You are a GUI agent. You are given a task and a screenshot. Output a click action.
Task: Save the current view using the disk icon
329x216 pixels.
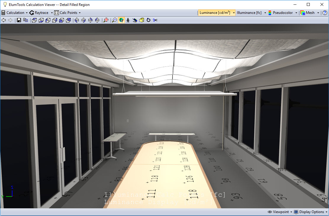click(x=19, y=20)
